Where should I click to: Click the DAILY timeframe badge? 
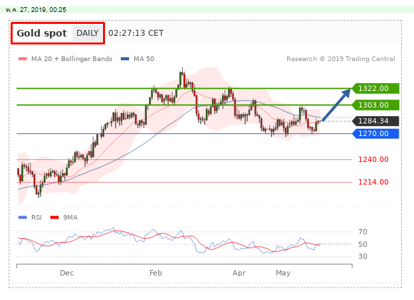(88, 33)
